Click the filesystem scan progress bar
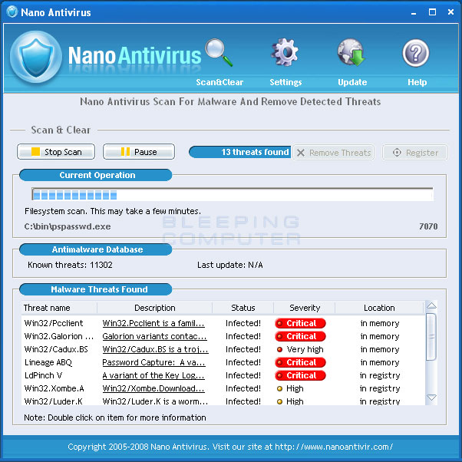Viewport: 462px width, 462px height. [x=233, y=194]
